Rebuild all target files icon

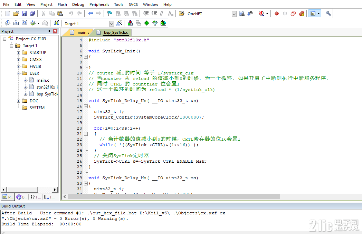24,23
